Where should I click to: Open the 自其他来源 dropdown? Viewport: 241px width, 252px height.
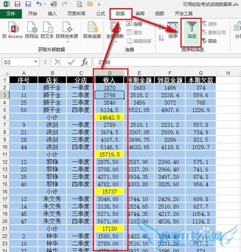click(67, 32)
